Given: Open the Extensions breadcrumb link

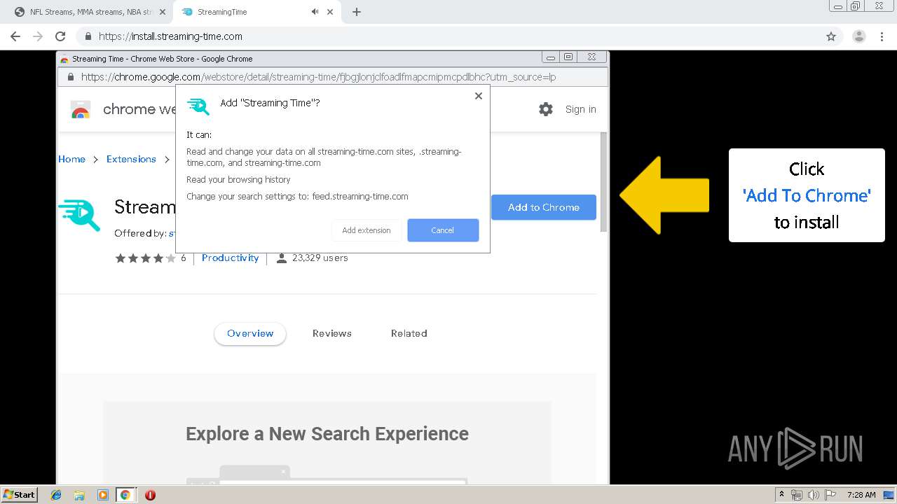Looking at the screenshot, I should [x=131, y=159].
